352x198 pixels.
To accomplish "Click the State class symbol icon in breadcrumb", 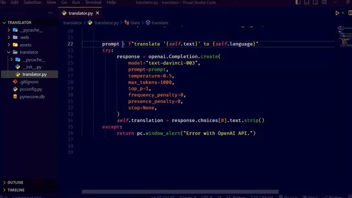I will tap(127, 23).
